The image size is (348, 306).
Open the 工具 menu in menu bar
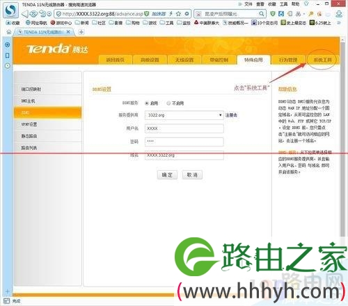click(x=284, y=4)
